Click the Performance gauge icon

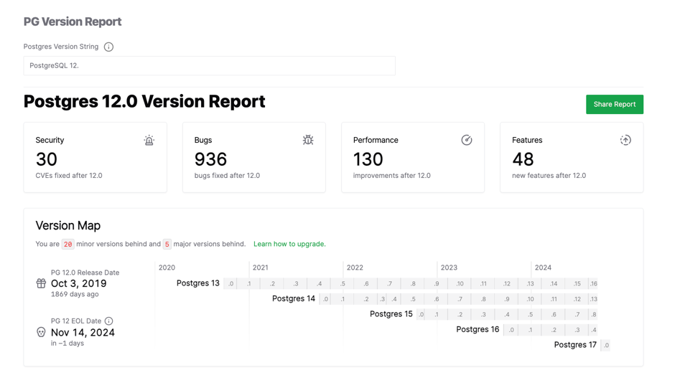467,141
